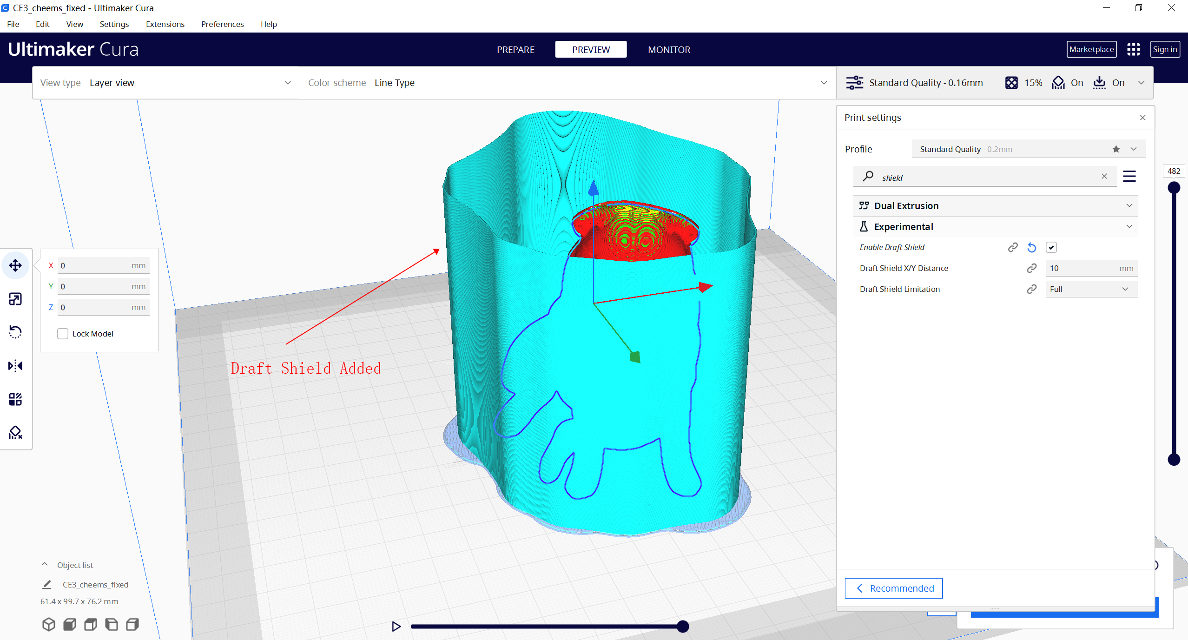
Task: Switch to top view cube icon
Action: click(91, 624)
